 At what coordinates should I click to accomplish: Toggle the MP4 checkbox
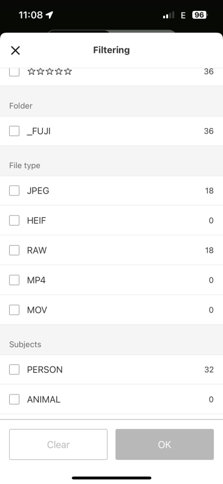[x=14, y=280]
